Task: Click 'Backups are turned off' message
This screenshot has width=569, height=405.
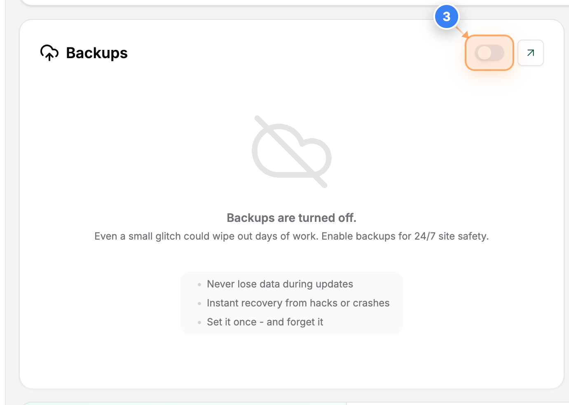Action: tap(291, 218)
